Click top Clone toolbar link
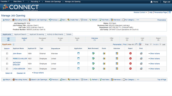The width and height of the screenshot is (172, 96). [x=84, y=20]
